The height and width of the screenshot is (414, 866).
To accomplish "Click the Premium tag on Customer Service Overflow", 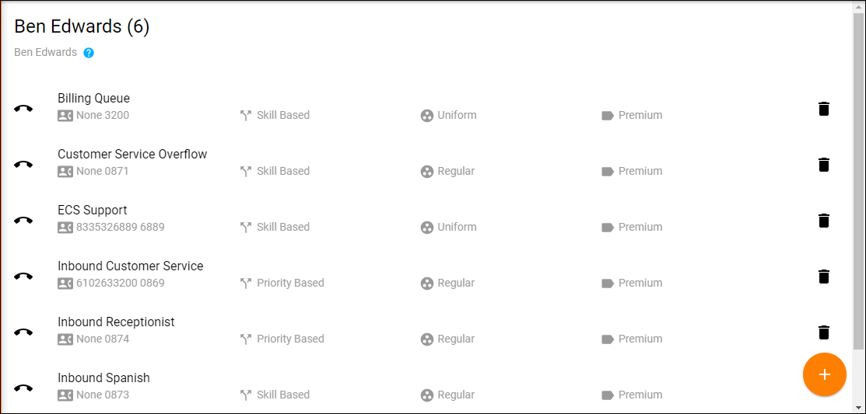I will pyautogui.click(x=640, y=172).
